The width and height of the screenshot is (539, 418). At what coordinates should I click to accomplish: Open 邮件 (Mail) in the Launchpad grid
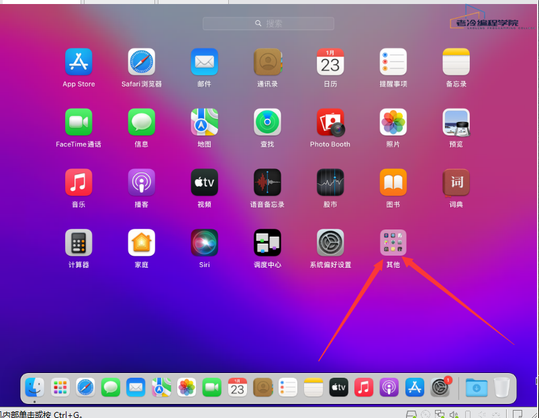coord(205,62)
